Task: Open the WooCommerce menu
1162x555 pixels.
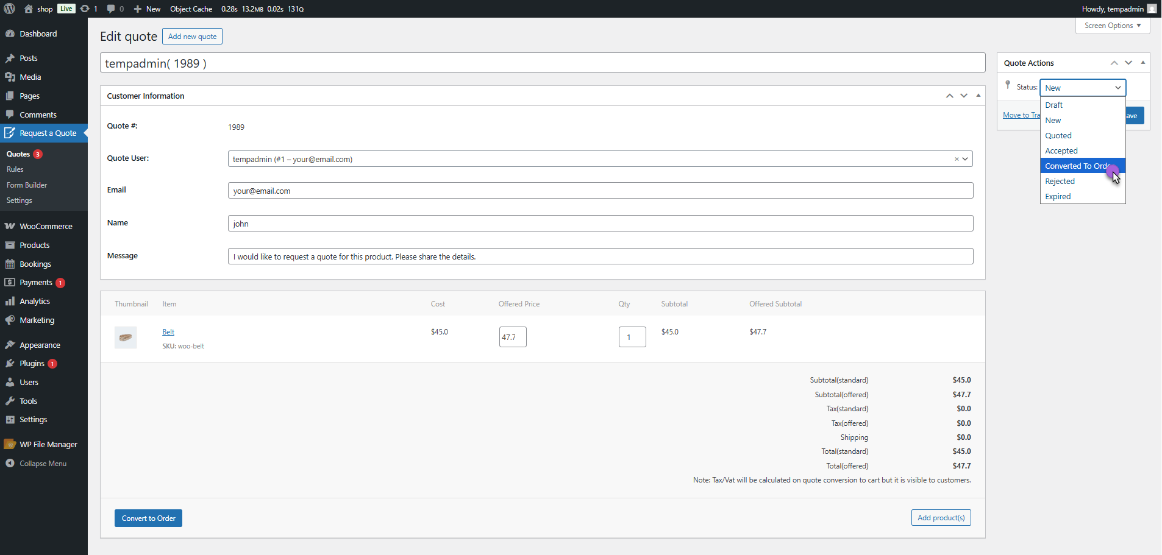Action: 46,226
